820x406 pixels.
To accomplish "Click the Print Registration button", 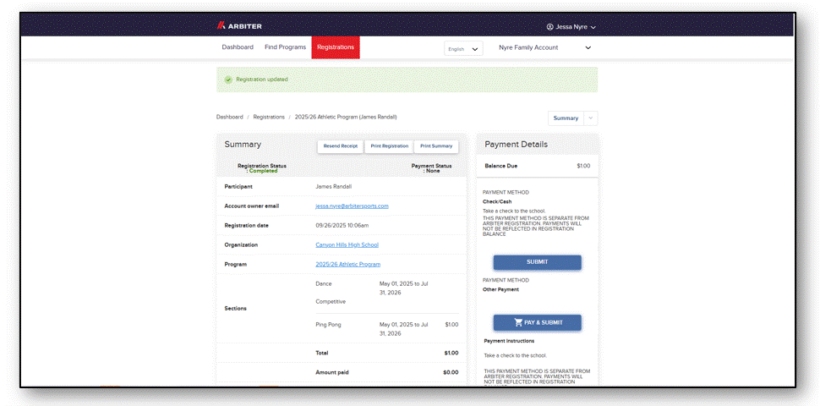I will [389, 146].
